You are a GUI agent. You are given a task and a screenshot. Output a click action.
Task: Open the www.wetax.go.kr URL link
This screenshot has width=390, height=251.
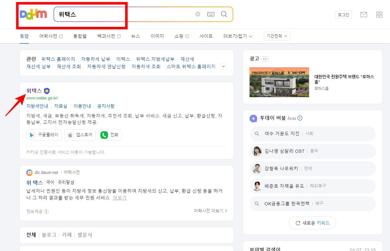click(42, 98)
